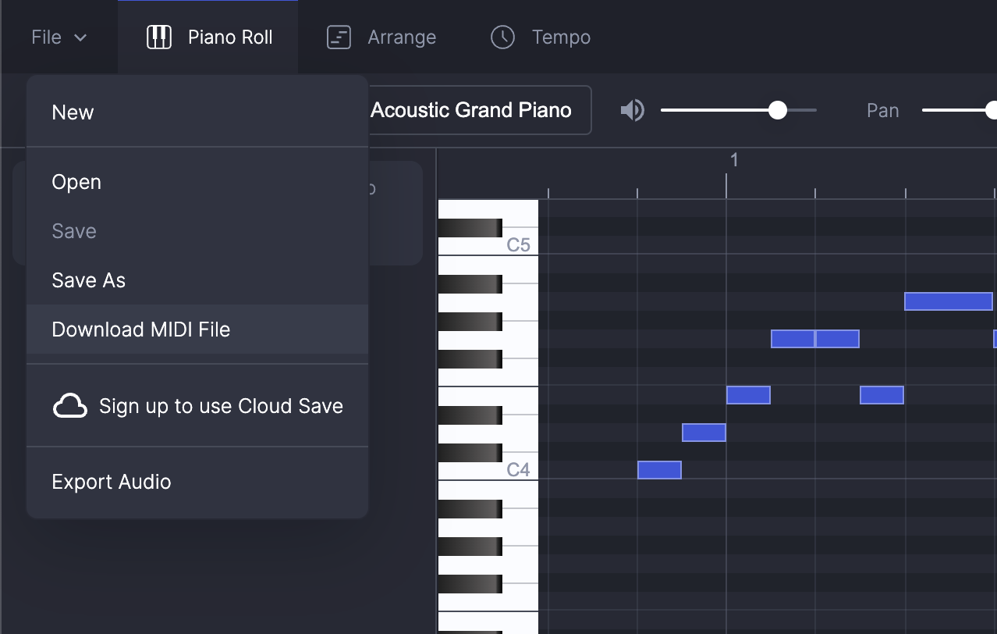Switch to the Tempo tab
997x634 pixels.
560,37
